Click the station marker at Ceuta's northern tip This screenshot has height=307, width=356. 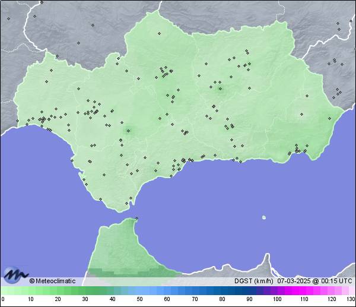136,219
